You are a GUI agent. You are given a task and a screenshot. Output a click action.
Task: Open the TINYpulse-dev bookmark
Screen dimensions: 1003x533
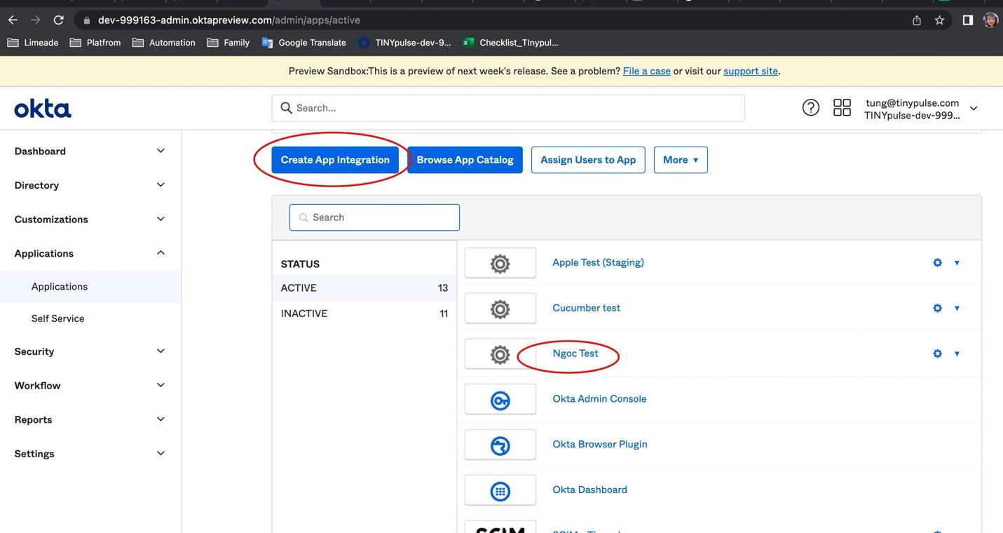(x=404, y=43)
